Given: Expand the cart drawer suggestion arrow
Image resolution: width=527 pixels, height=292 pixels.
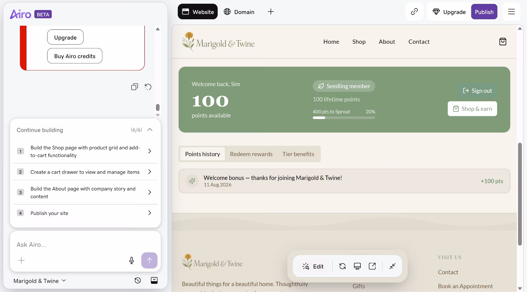Looking at the screenshot, I should tap(150, 172).
